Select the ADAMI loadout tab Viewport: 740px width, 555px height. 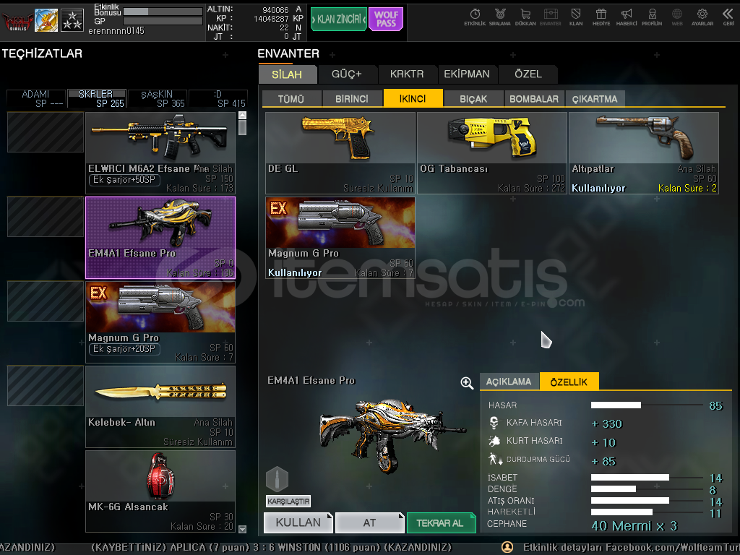tap(36, 98)
